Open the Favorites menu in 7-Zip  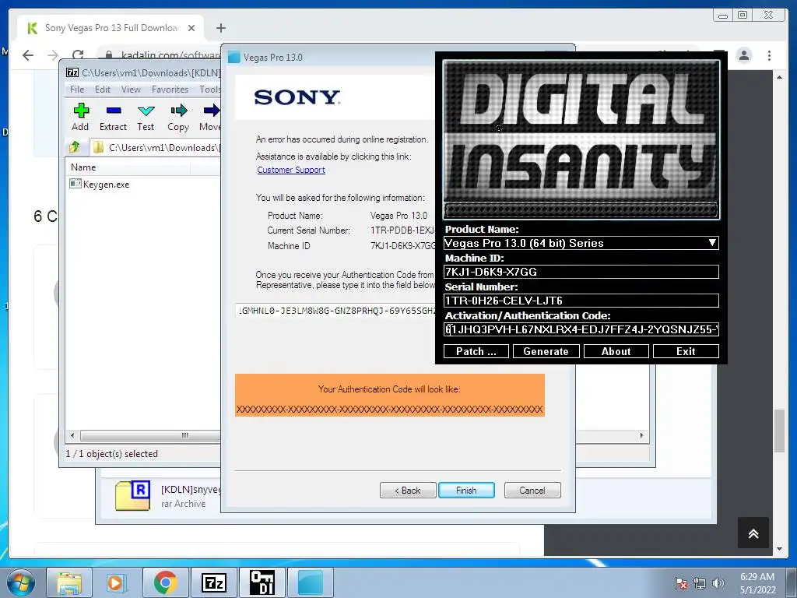[170, 90]
